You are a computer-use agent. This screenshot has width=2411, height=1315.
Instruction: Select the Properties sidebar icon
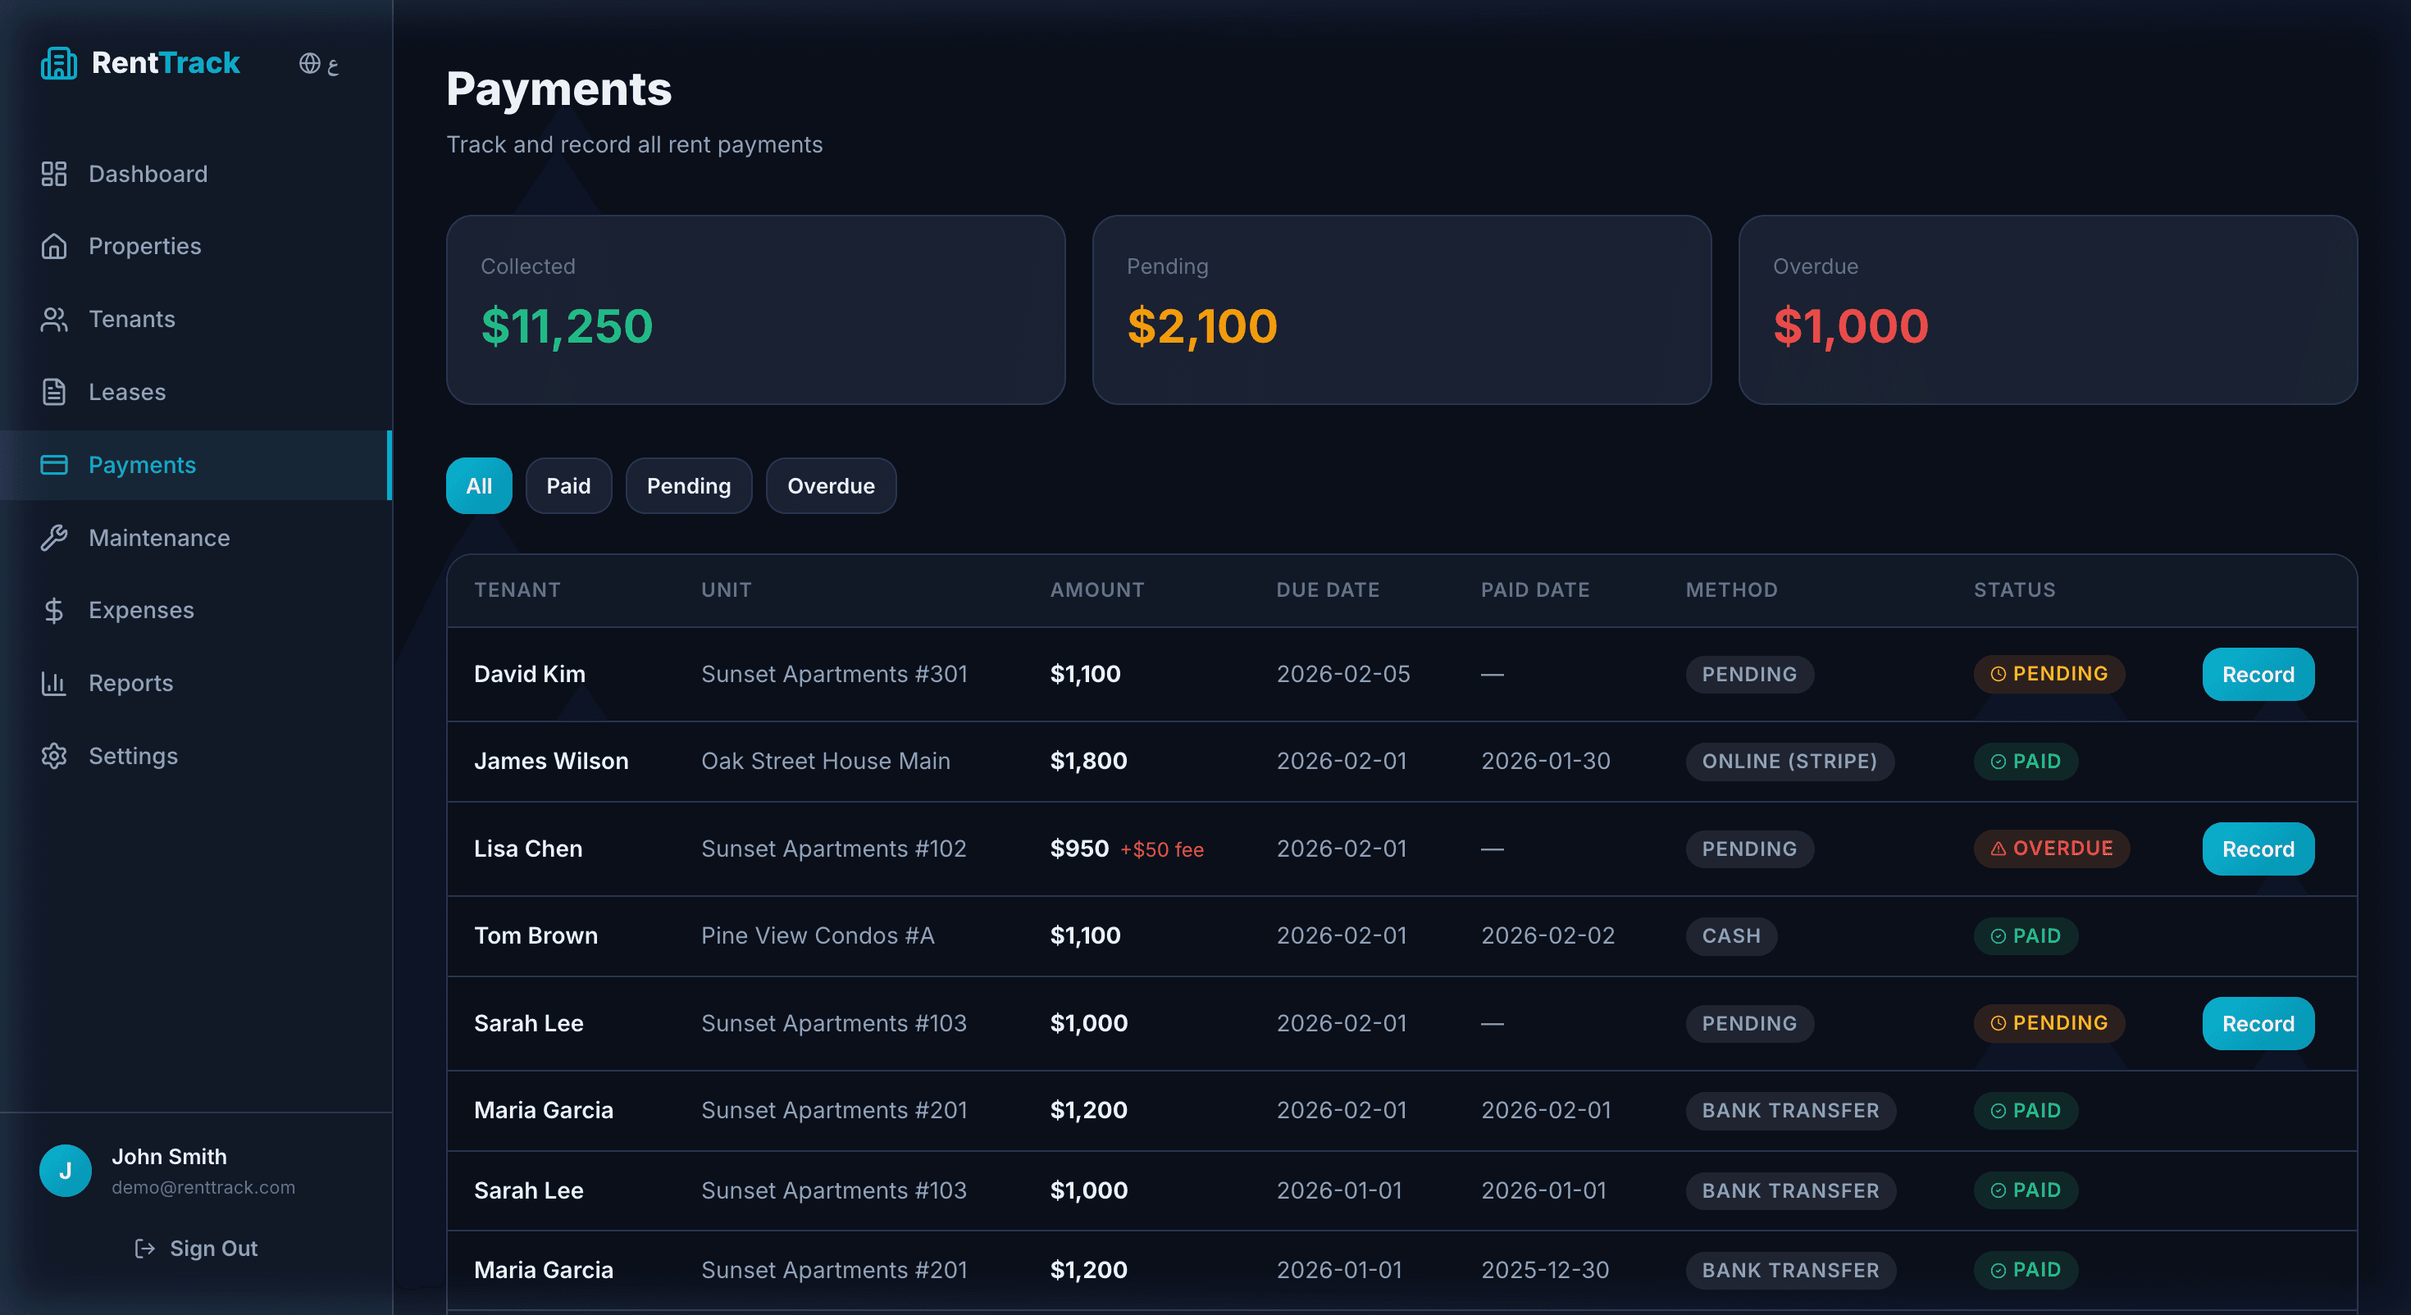pos(54,246)
